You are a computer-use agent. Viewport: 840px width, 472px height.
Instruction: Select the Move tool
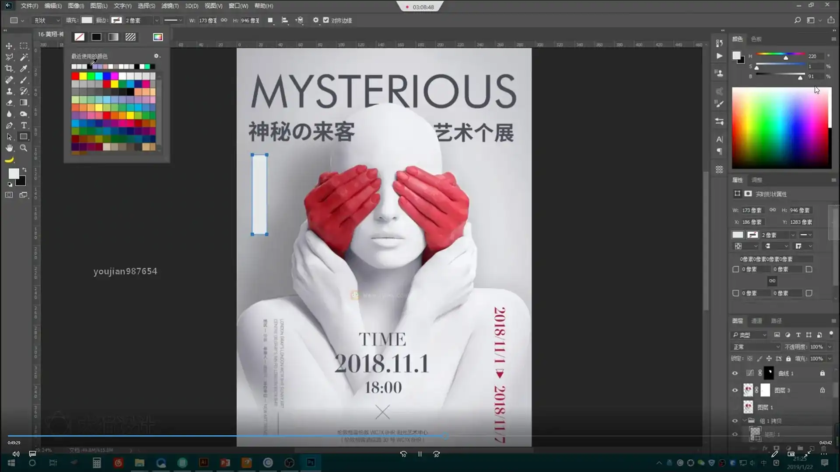[9, 45]
